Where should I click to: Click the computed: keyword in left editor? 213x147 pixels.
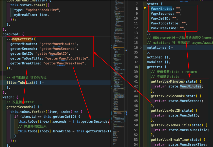[x=11, y=34]
